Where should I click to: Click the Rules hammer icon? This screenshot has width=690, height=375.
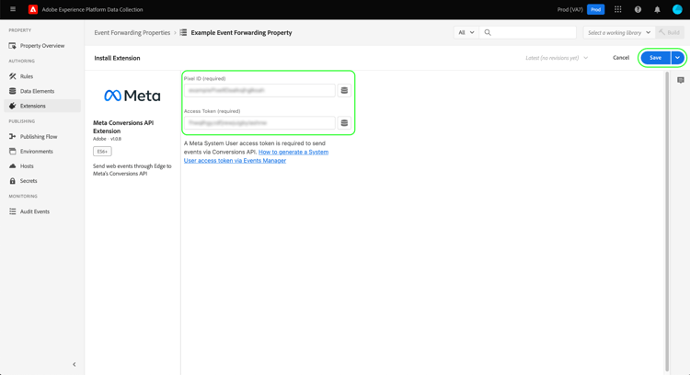click(x=12, y=76)
